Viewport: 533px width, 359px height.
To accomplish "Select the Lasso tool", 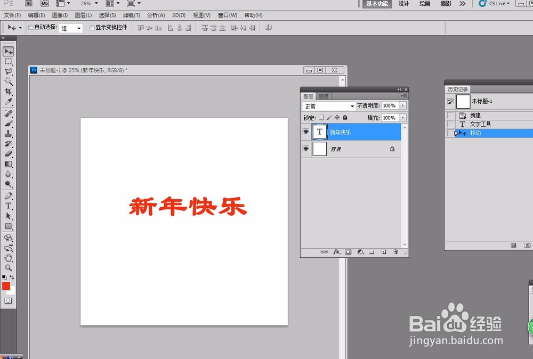I will click(x=7, y=70).
